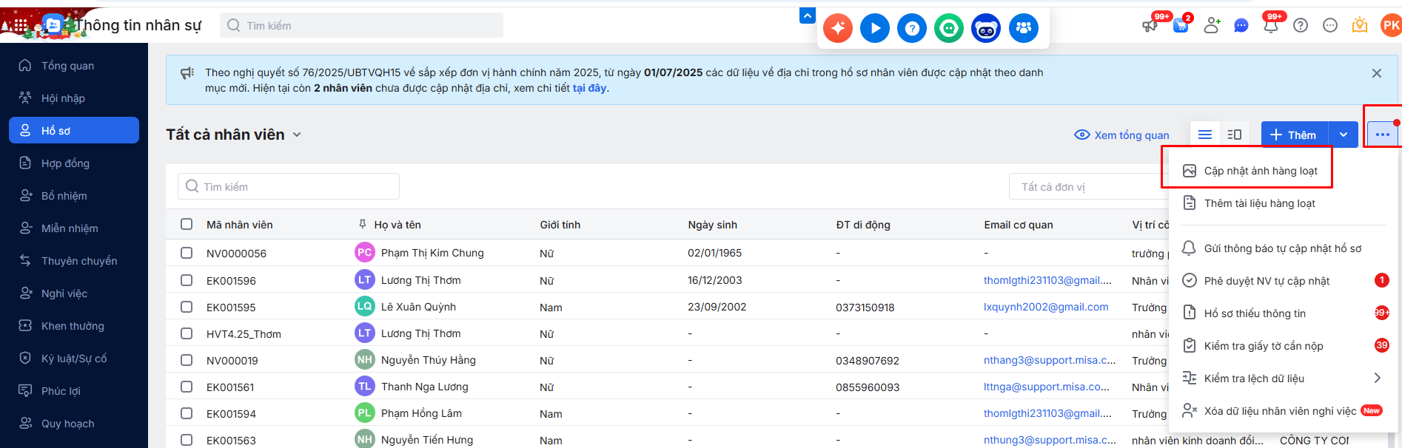Click the blue play video icon
The height and width of the screenshot is (448, 1402).
[875, 28]
